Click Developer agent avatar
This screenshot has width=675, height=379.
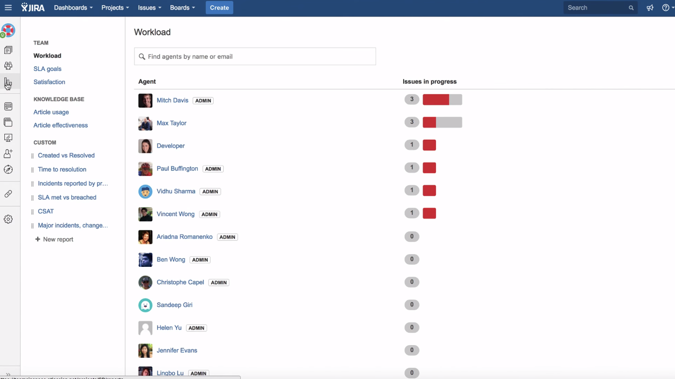pyautogui.click(x=145, y=146)
